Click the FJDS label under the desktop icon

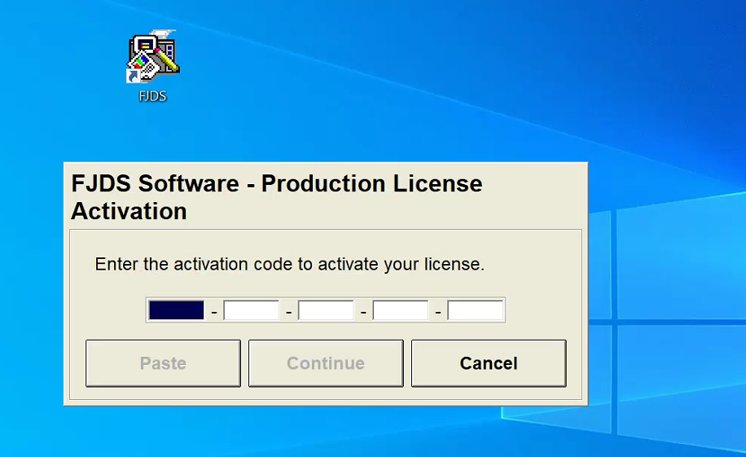click(152, 96)
